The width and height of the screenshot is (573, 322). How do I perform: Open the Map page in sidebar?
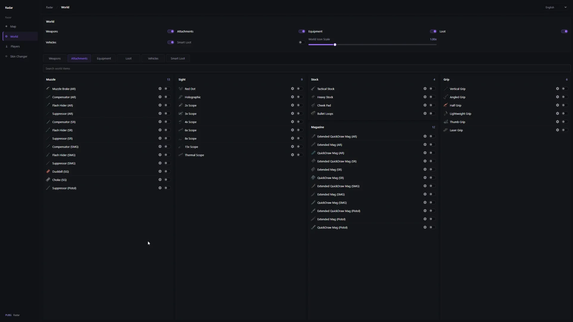click(20, 27)
